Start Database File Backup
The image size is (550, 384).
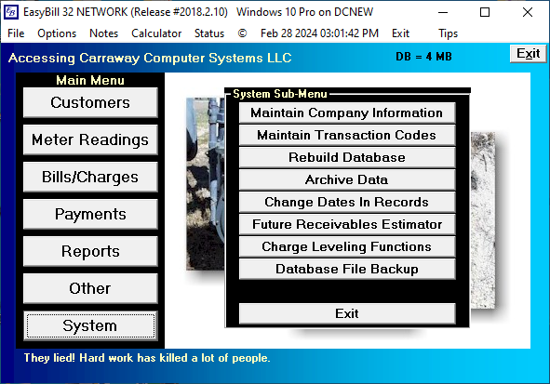pos(347,269)
